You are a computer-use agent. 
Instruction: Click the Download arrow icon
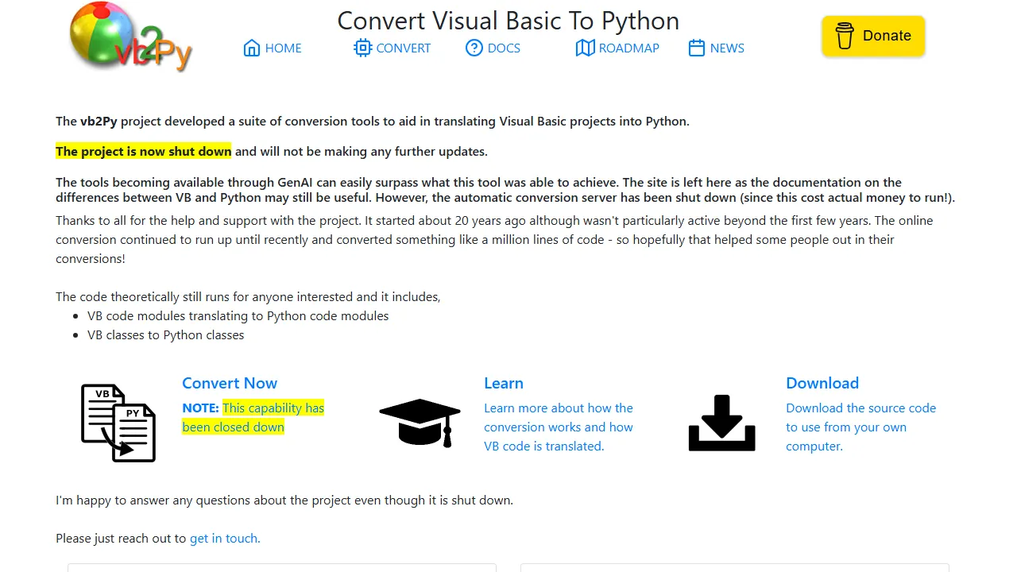721,423
